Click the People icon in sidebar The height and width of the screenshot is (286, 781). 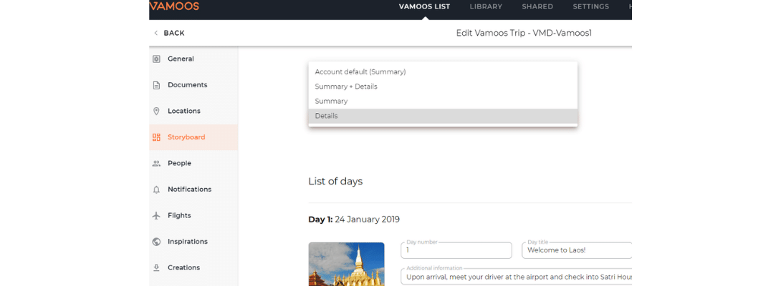[156, 163]
